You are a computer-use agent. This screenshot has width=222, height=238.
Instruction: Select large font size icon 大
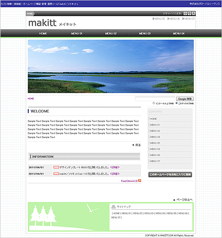[x=194, y=13]
